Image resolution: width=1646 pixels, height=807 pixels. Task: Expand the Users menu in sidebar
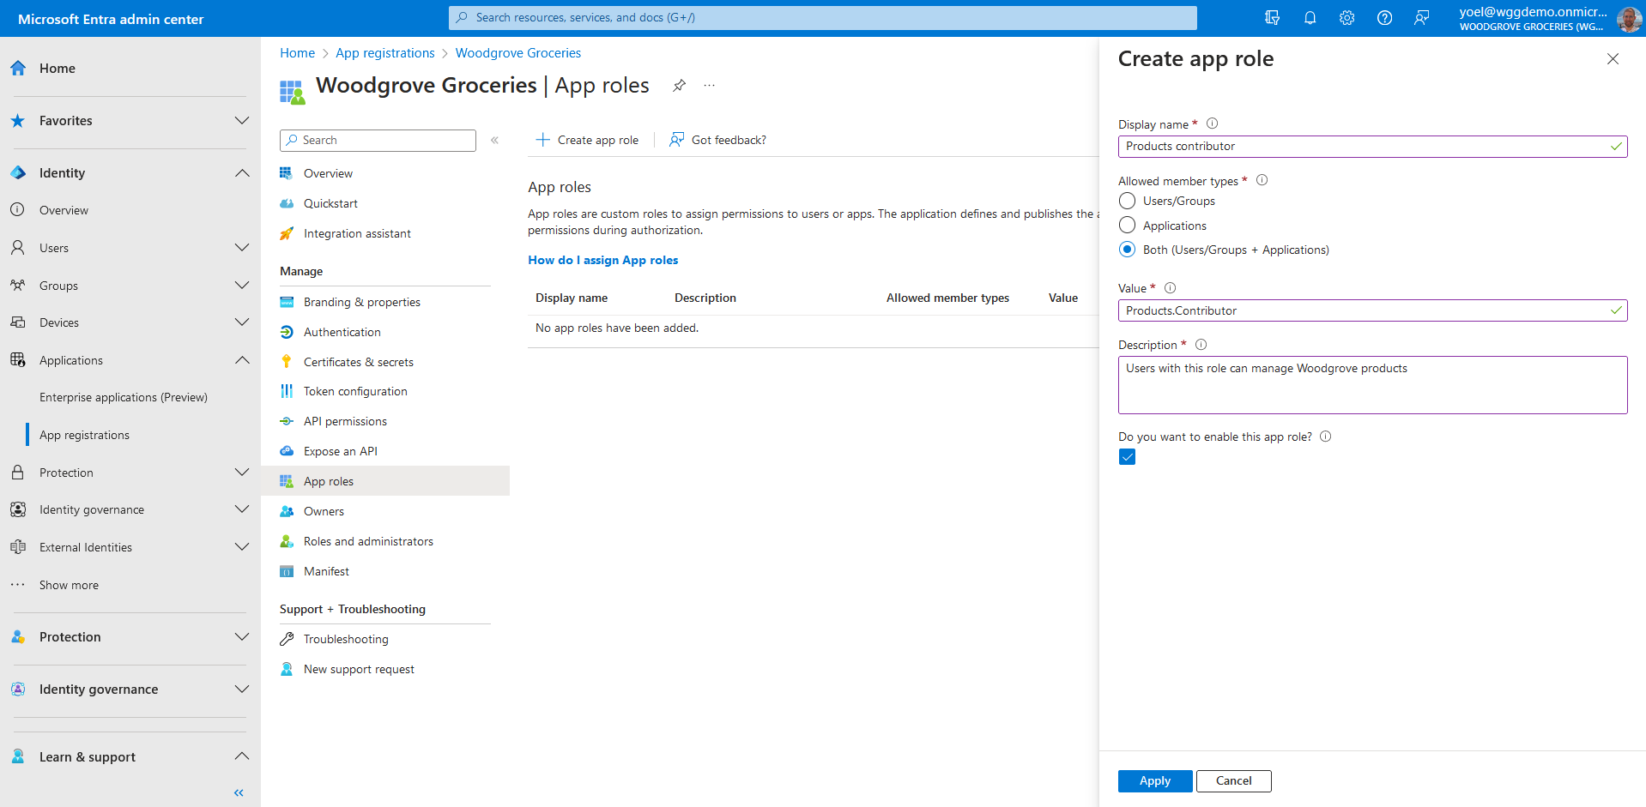coord(242,248)
